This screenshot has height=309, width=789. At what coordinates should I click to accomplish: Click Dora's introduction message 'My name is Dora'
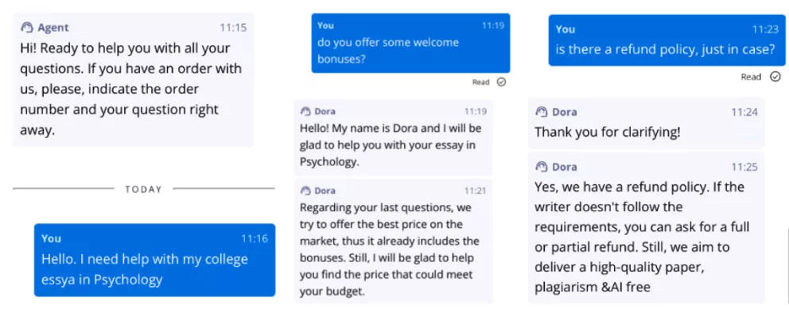[394, 137]
